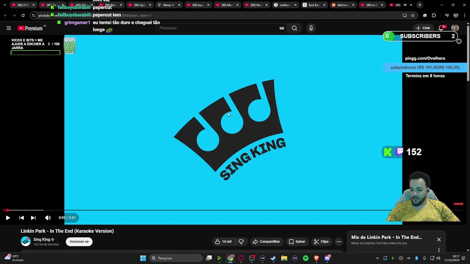This screenshot has height=264, width=470.
Task: Open the Criar create menu
Action: (423, 28)
